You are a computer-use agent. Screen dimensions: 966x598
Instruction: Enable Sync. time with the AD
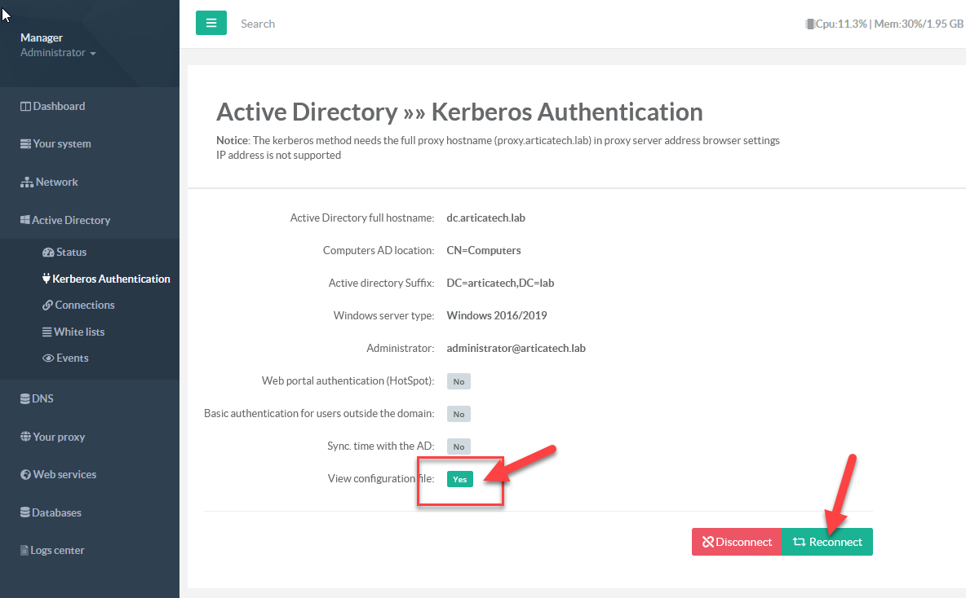pos(459,446)
